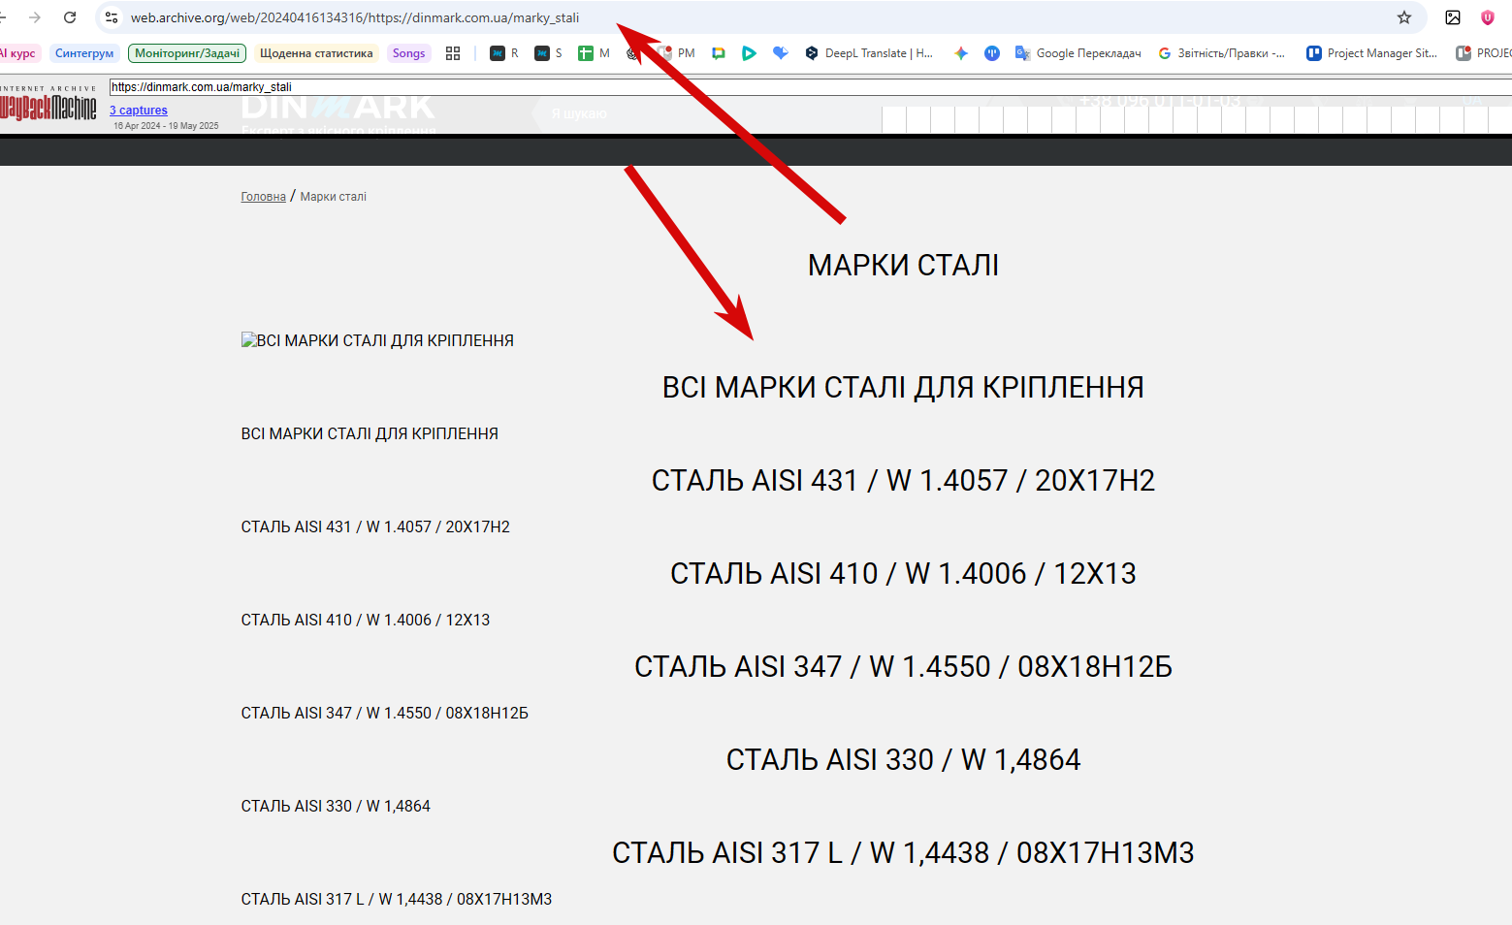Open the Project Manager Sit... bookmark
Screen dimensions: 1512x925
tap(1372, 53)
